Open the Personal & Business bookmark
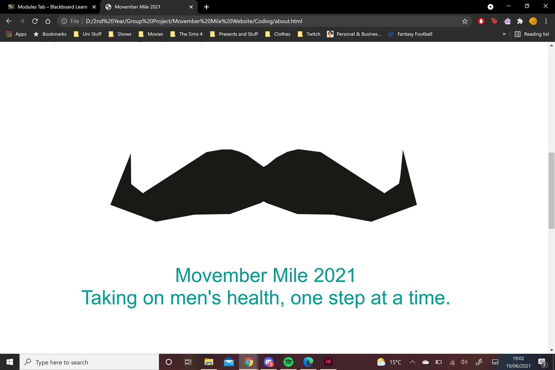This screenshot has height=370, width=555. coord(354,34)
